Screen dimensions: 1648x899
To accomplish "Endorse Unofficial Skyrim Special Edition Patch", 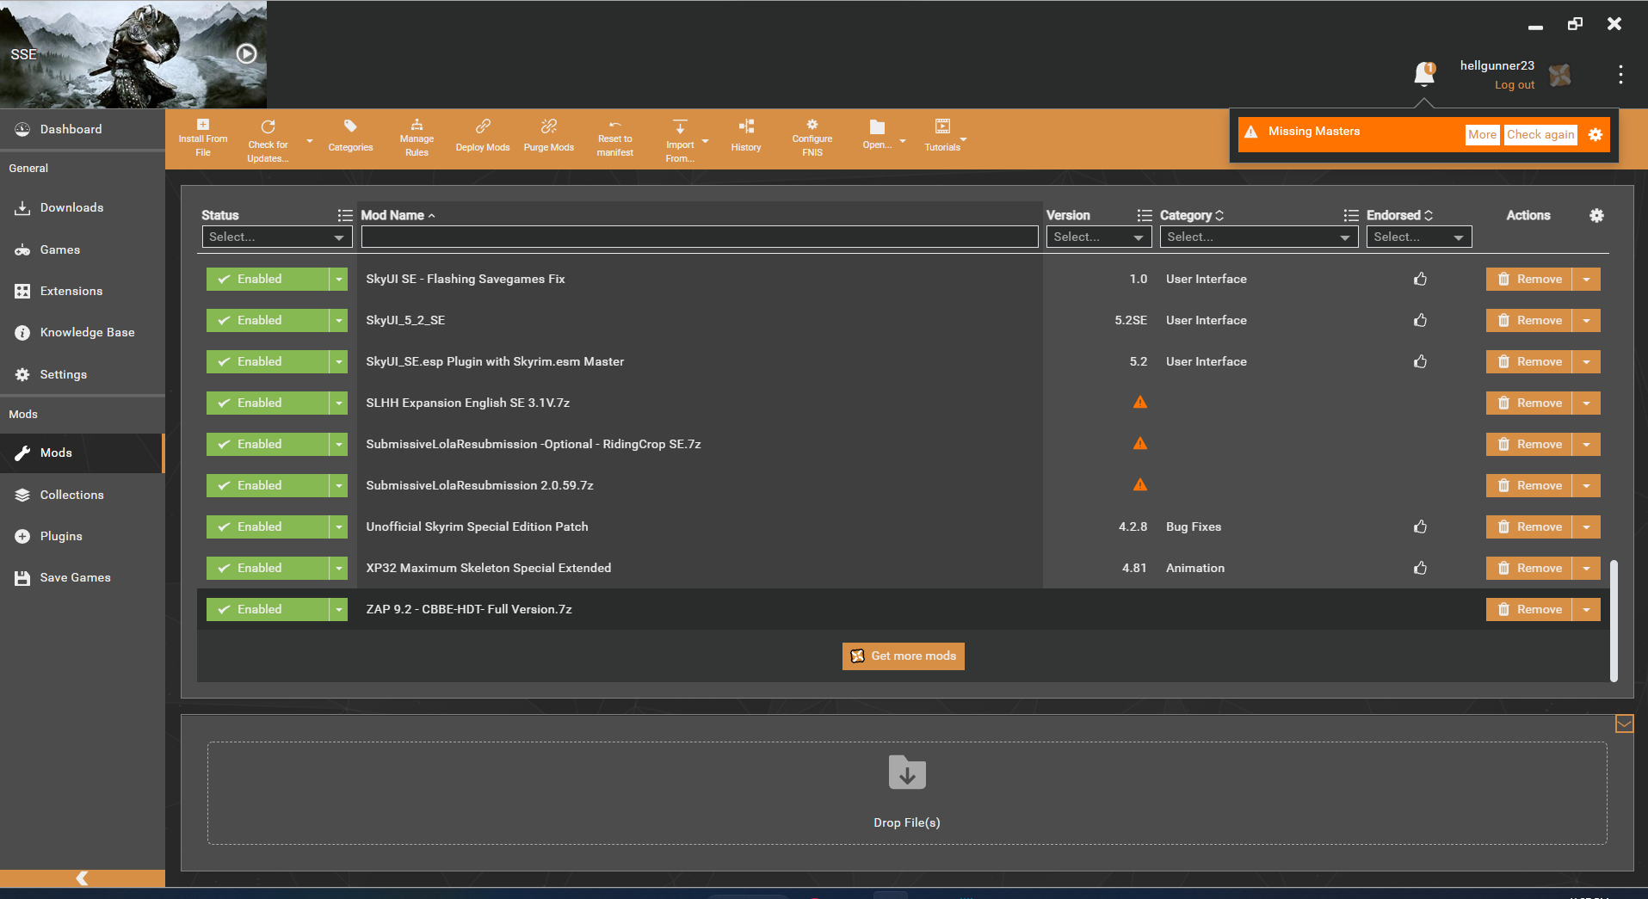I will click(1420, 526).
